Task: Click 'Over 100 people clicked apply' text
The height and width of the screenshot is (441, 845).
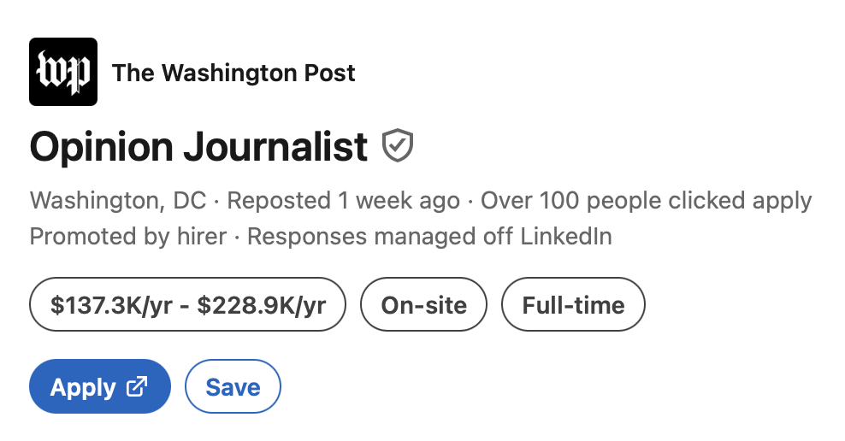Action: (646, 201)
